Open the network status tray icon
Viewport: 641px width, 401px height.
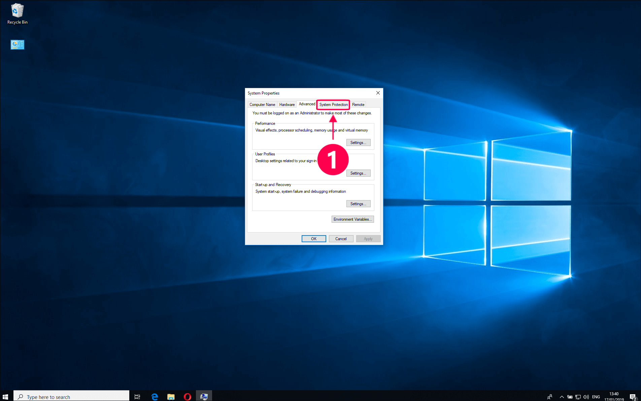pyautogui.click(x=578, y=397)
